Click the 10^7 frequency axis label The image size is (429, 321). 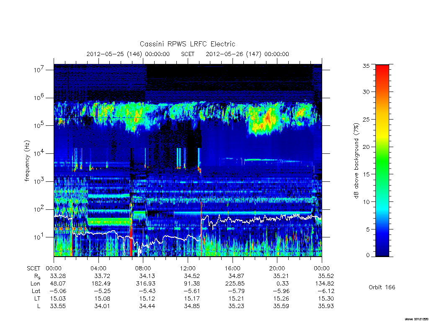39,70
